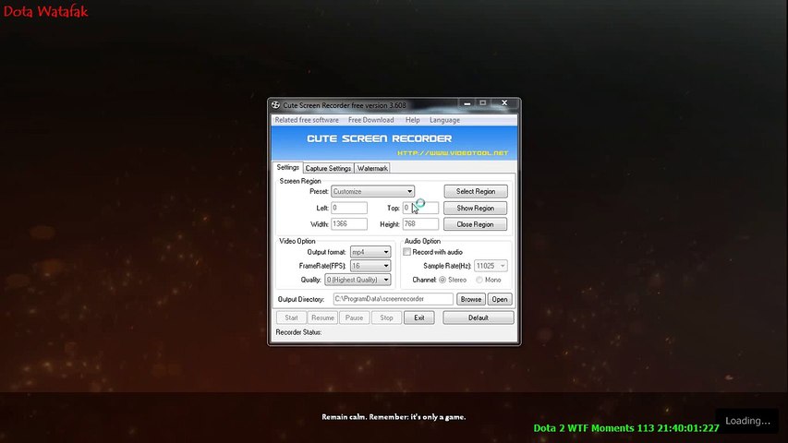Expand the FrameRate(FPS) dropdown

[370, 266]
